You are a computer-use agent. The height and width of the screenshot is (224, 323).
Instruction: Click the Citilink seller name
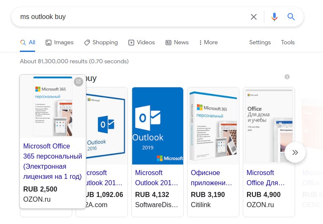pyautogui.click(x=201, y=205)
